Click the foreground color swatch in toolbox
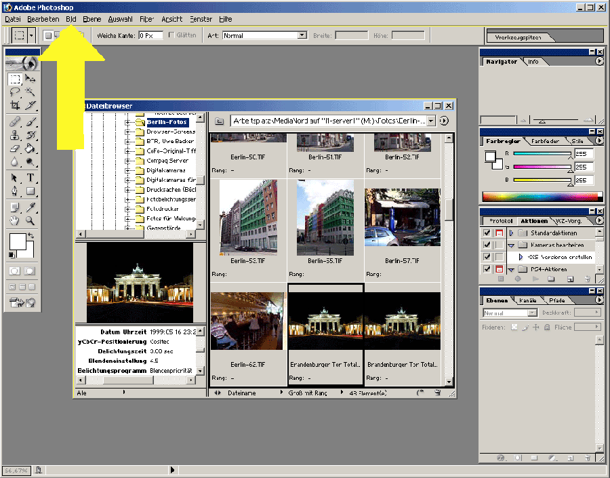 click(x=17, y=241)
